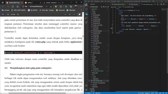168x94 pixels.
Task: Click the master branch in status bar
Action: pos(89,93)
